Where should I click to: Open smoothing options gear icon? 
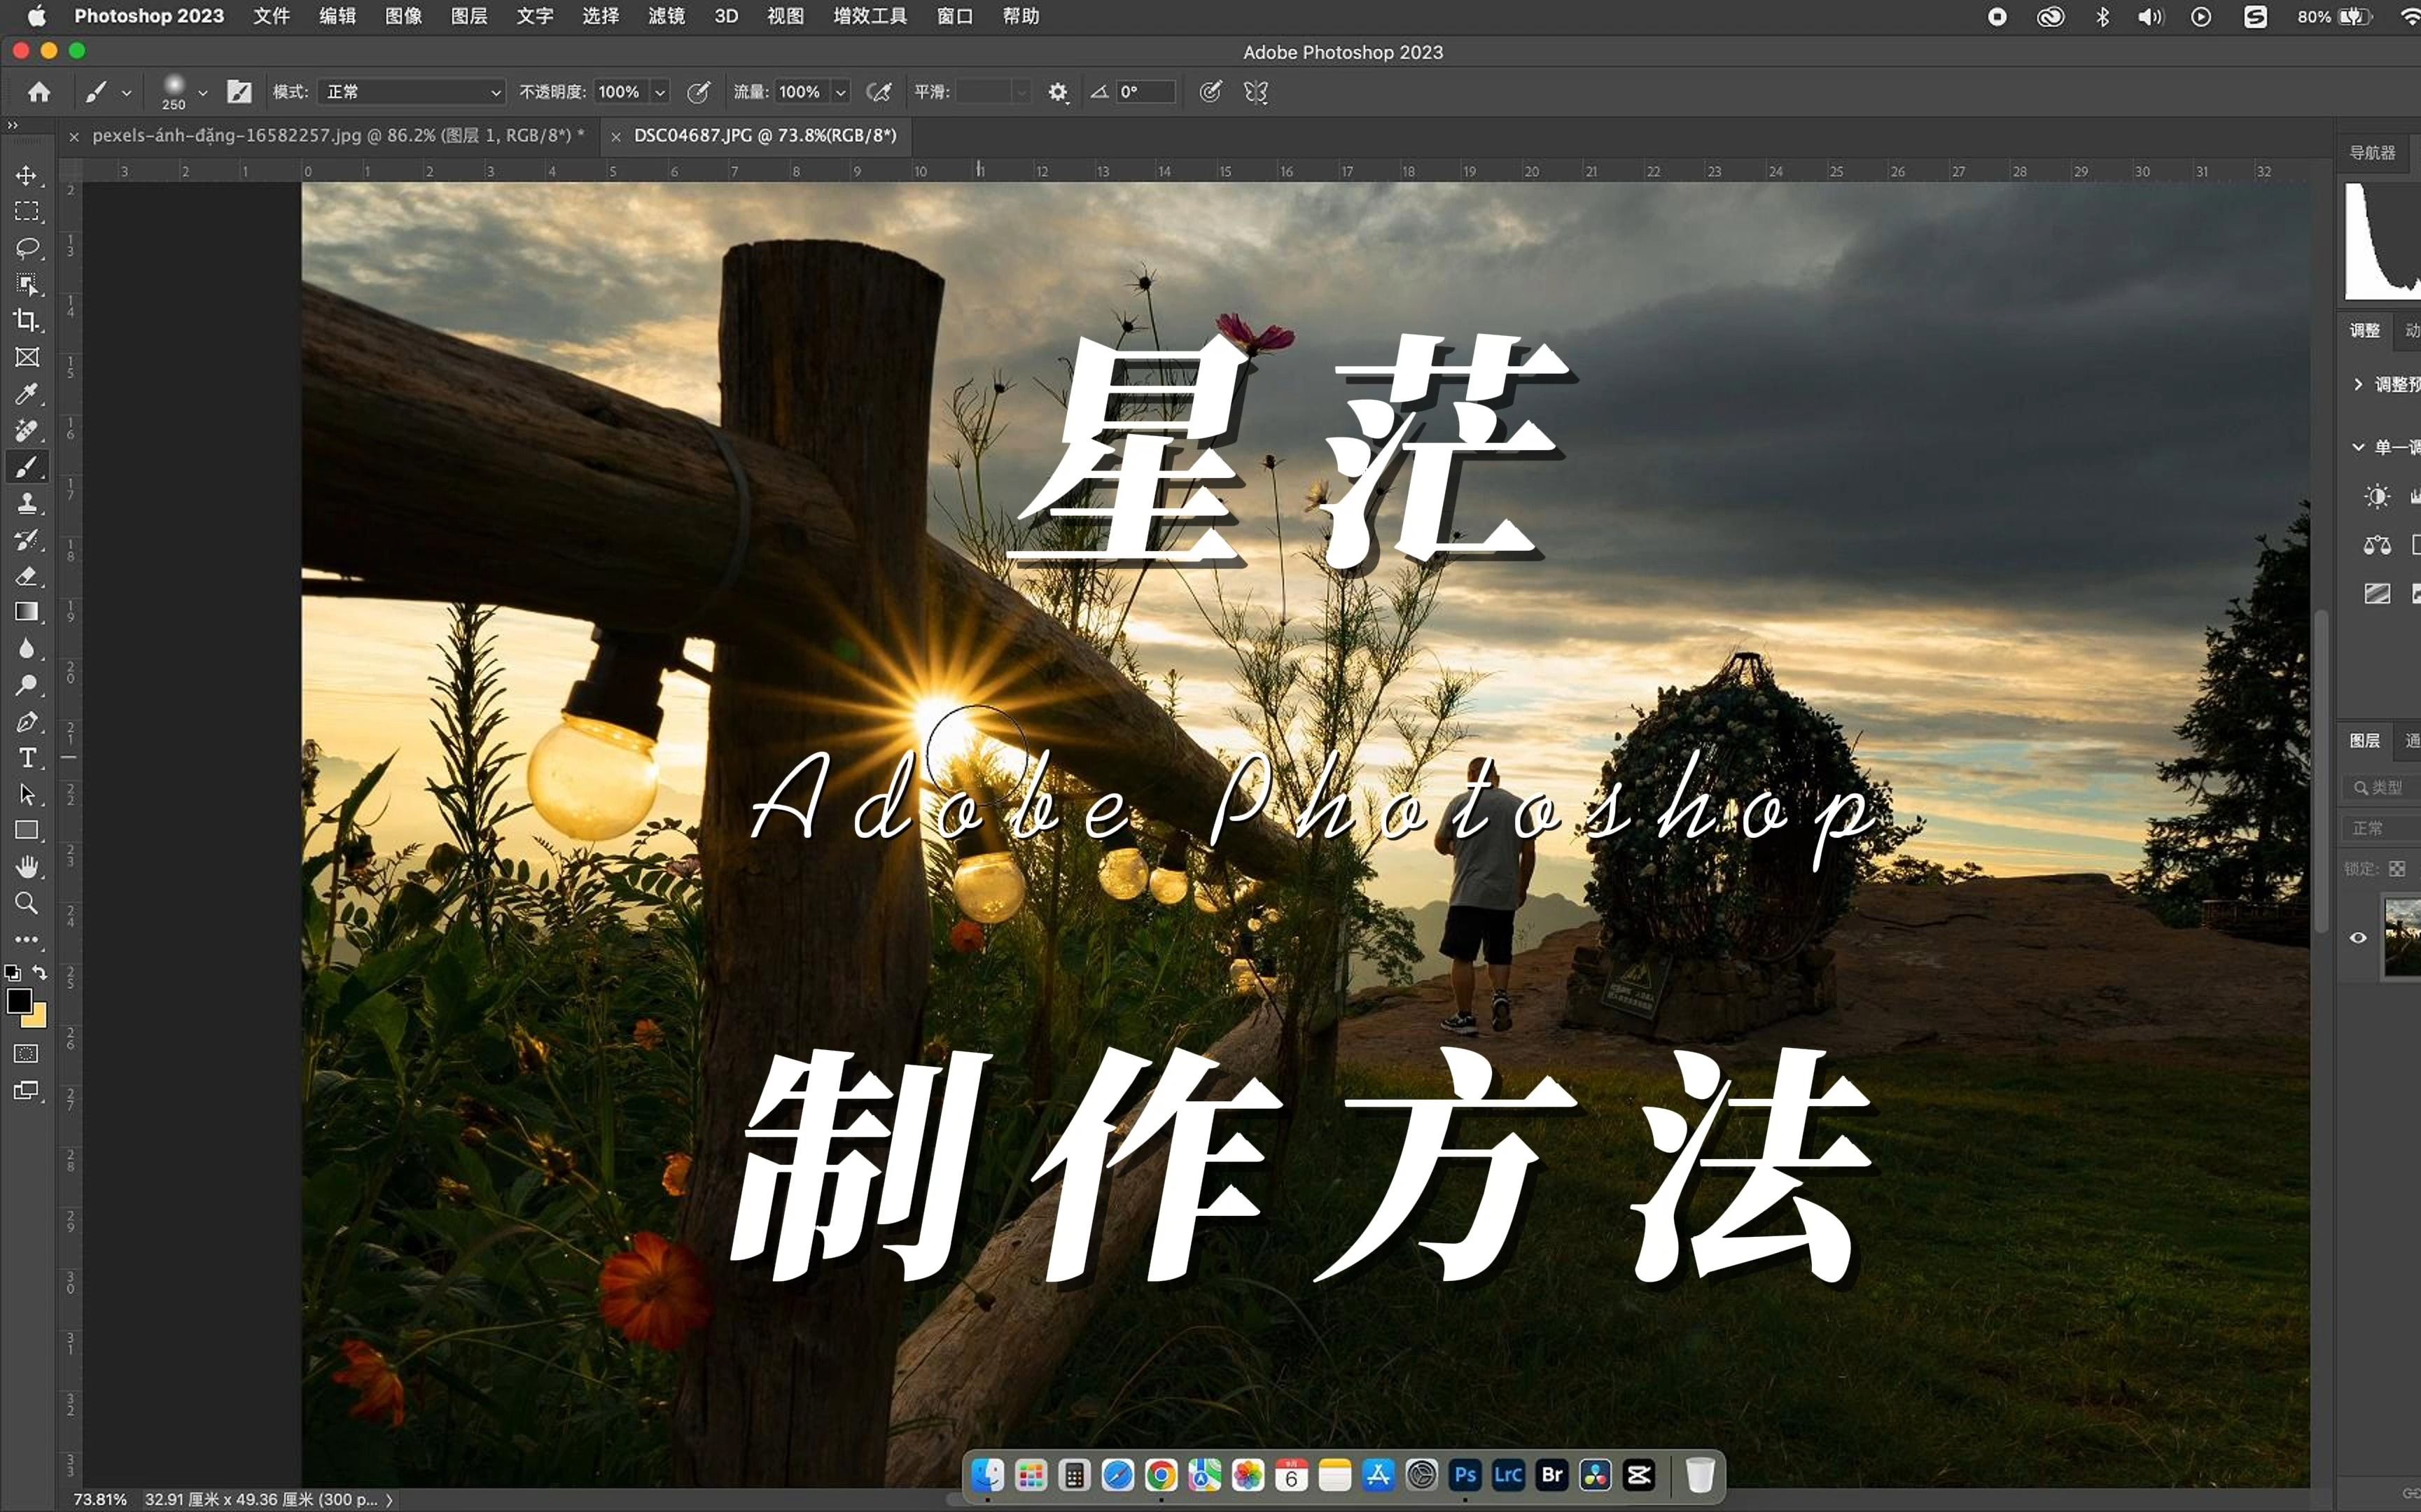click(x=1058, y=92)
